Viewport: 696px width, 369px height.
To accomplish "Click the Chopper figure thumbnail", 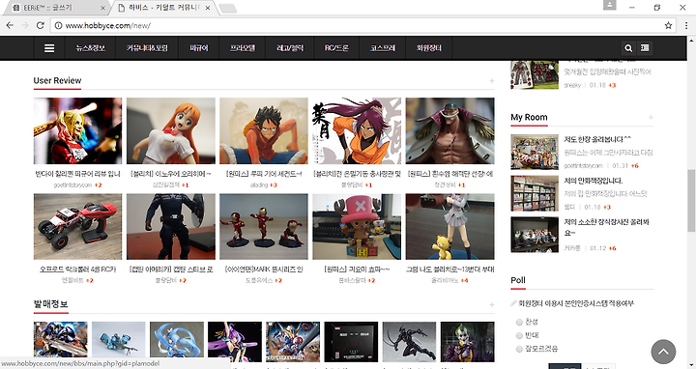I will [357, 227].
